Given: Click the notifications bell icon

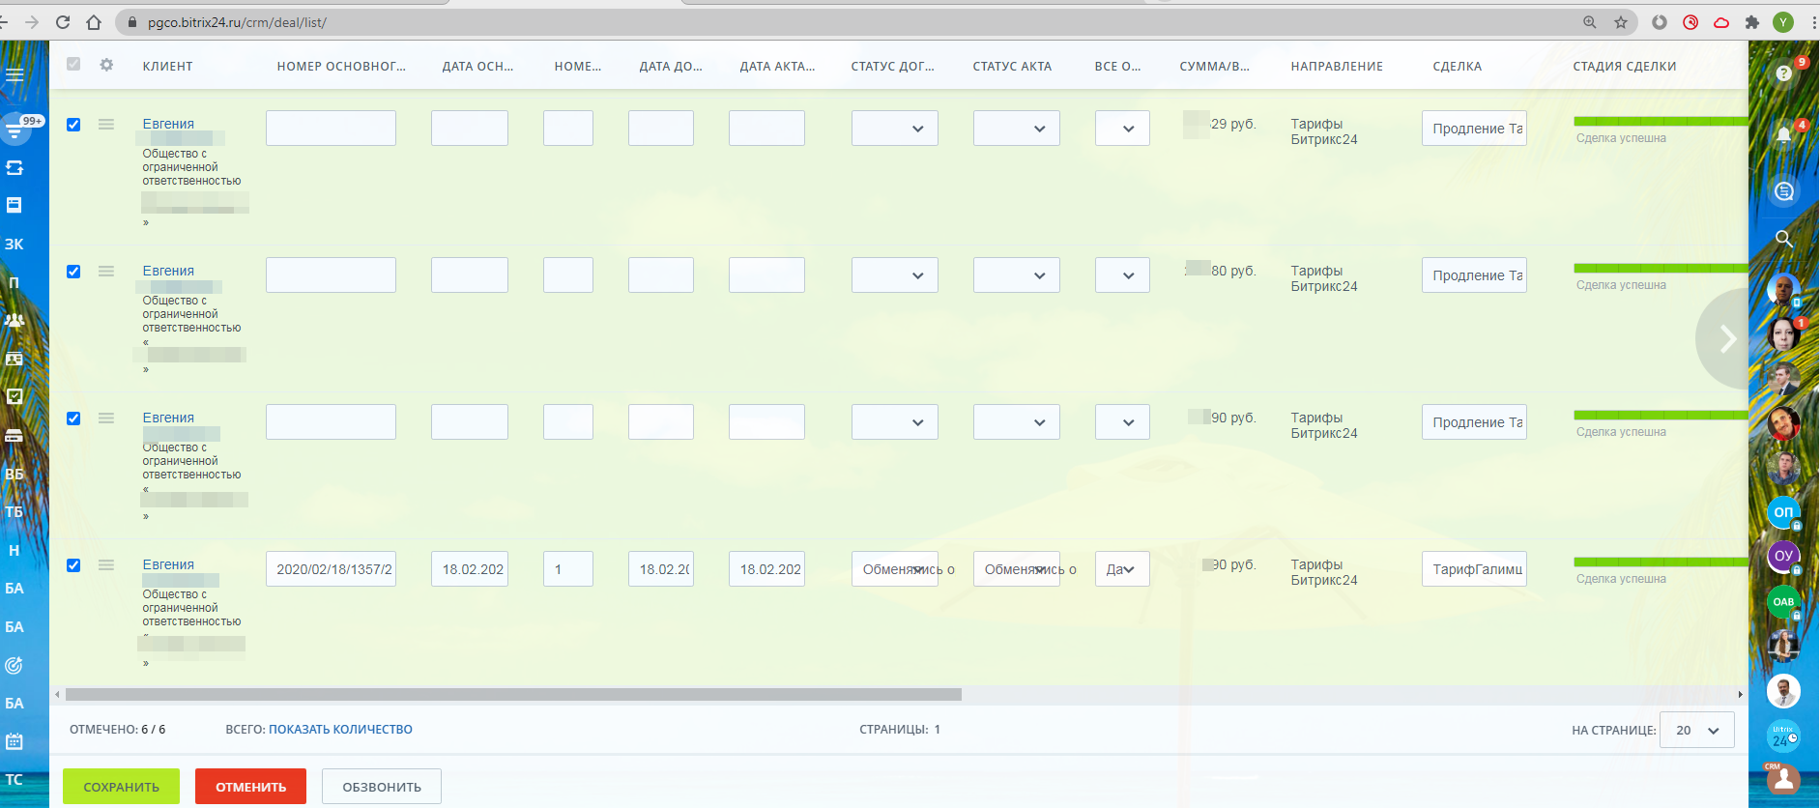Looking at the screenshot, I should pyautogui.click(x=1783, y=134).
